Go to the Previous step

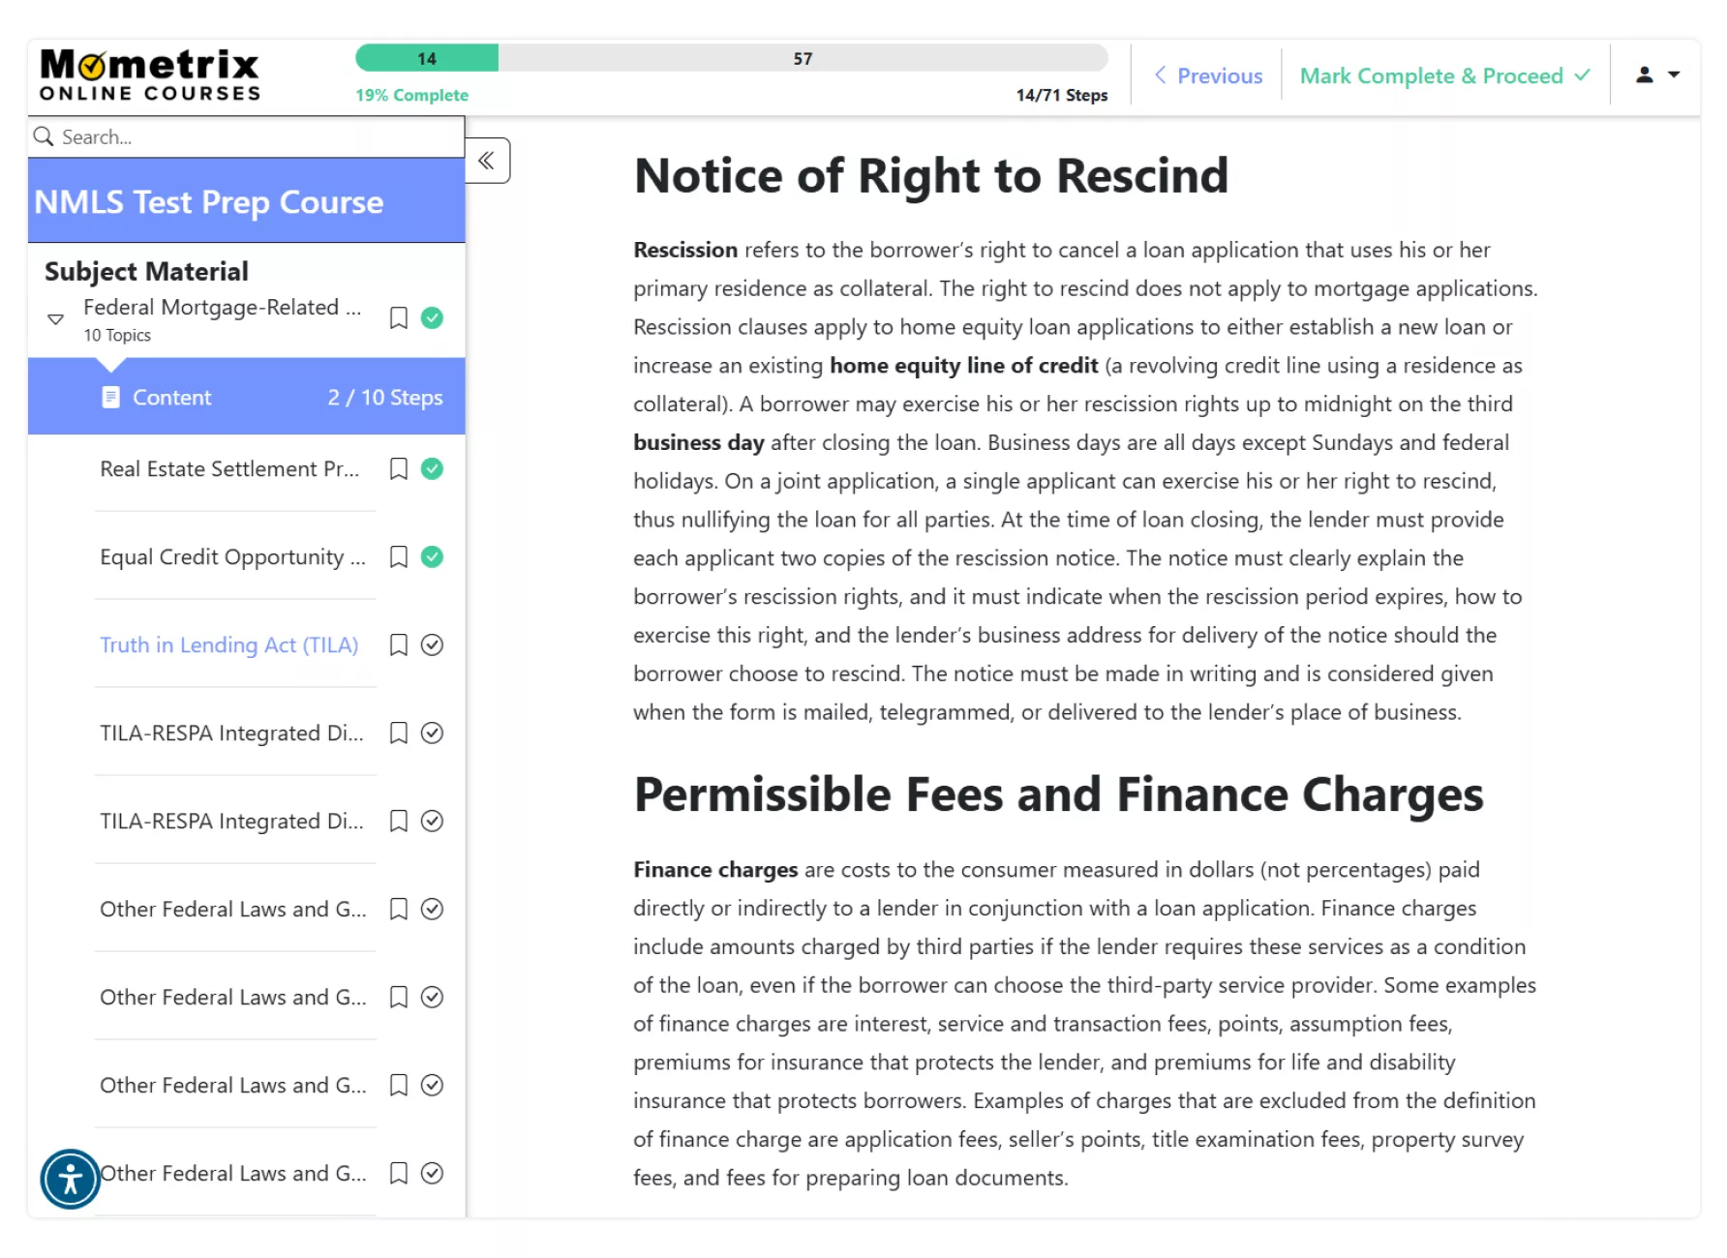coord(1209,75)
